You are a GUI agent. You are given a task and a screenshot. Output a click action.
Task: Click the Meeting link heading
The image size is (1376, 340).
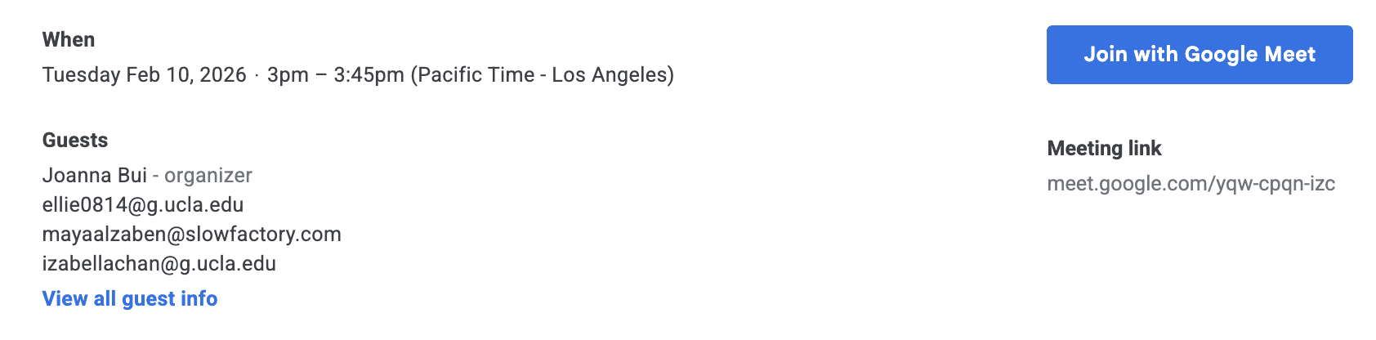[x=1104, y=149]
